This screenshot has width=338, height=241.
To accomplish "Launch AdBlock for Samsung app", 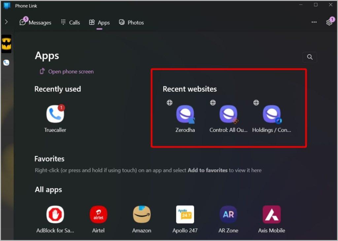I will [x=55, y=215].
